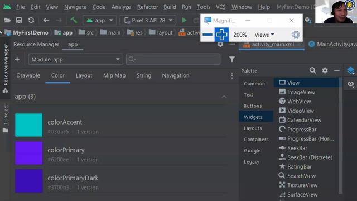Select the Common palette category
This screenshot has width=357, height=201.
pyautogui.click(x=254, y=84)
